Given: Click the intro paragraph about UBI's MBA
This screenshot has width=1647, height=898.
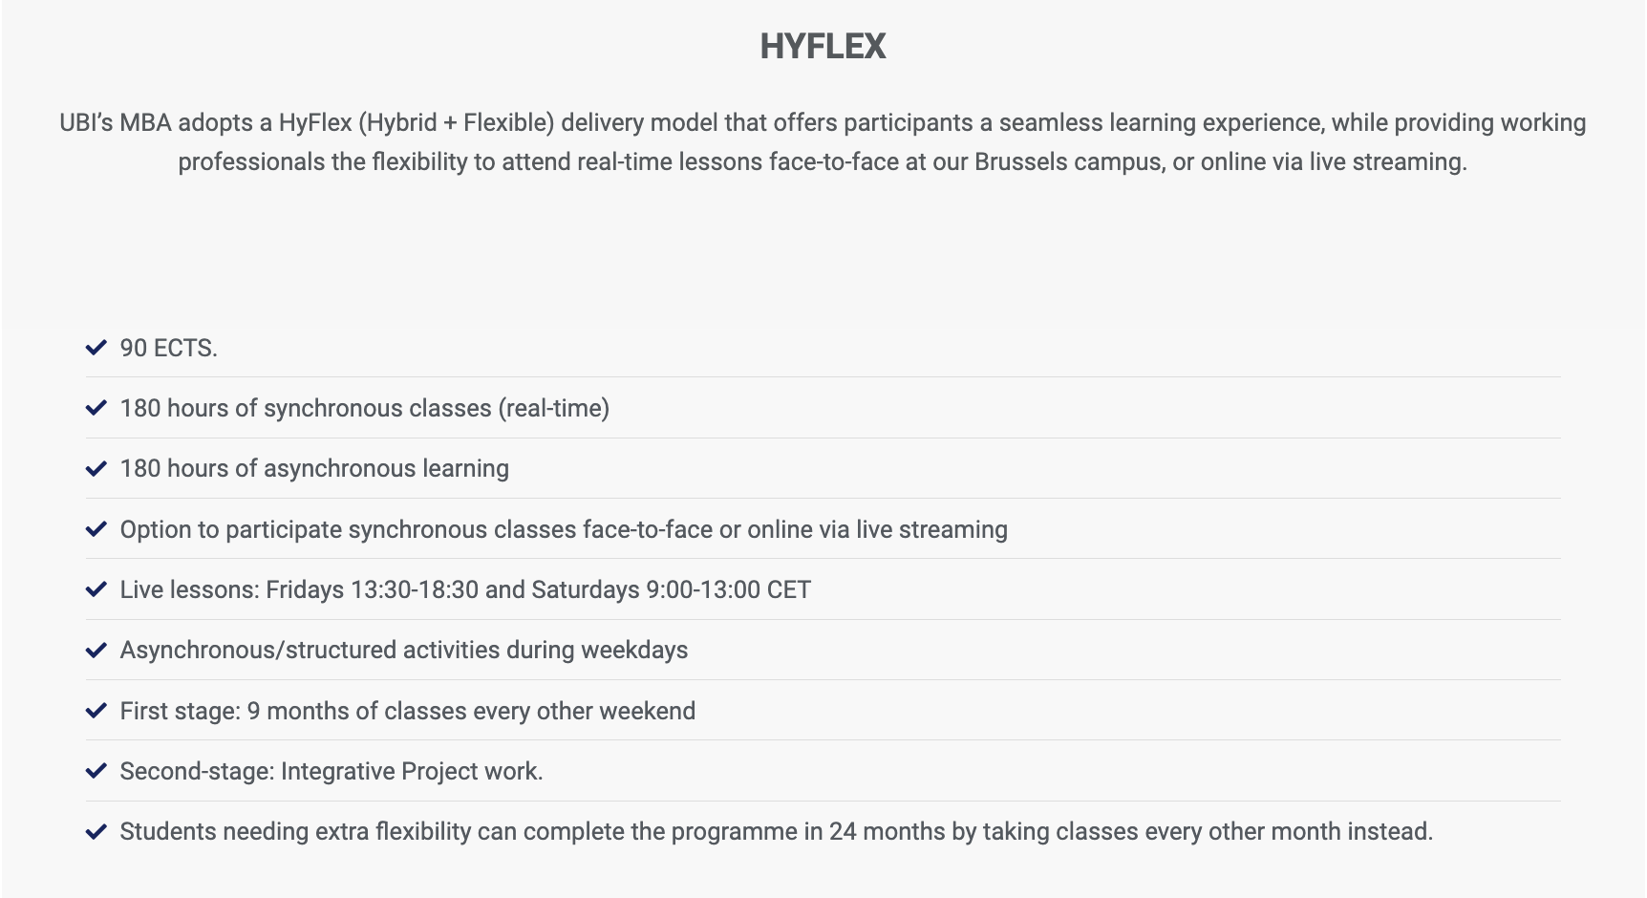Looking at the screenshot, I should (x=823, y=142).
